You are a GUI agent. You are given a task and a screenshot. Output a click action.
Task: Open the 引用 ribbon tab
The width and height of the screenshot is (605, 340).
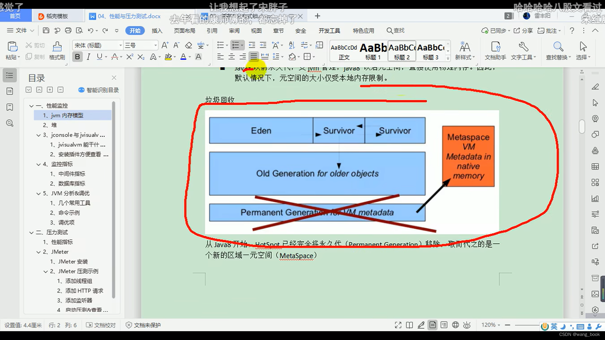click(212, 31)
